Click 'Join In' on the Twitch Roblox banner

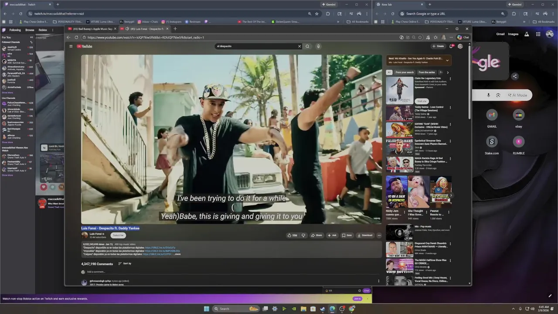pyautogui.click(x=357, y=299)
